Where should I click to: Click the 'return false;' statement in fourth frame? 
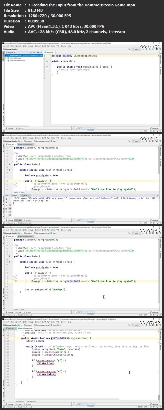coord(46,374)
